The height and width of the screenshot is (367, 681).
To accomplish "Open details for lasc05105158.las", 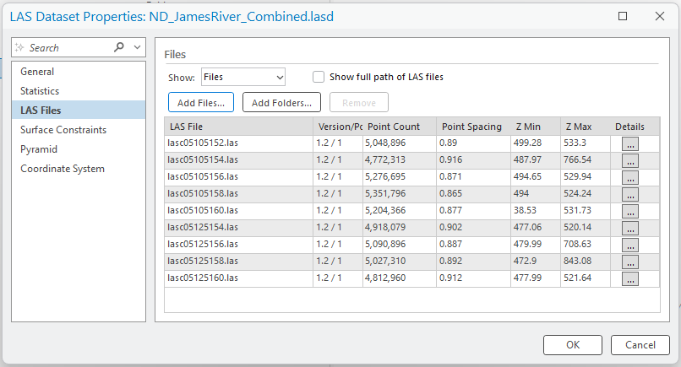I will tap(629, 195).
